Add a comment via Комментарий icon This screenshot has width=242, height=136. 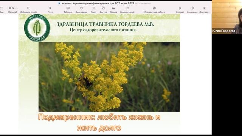[127, 8]
